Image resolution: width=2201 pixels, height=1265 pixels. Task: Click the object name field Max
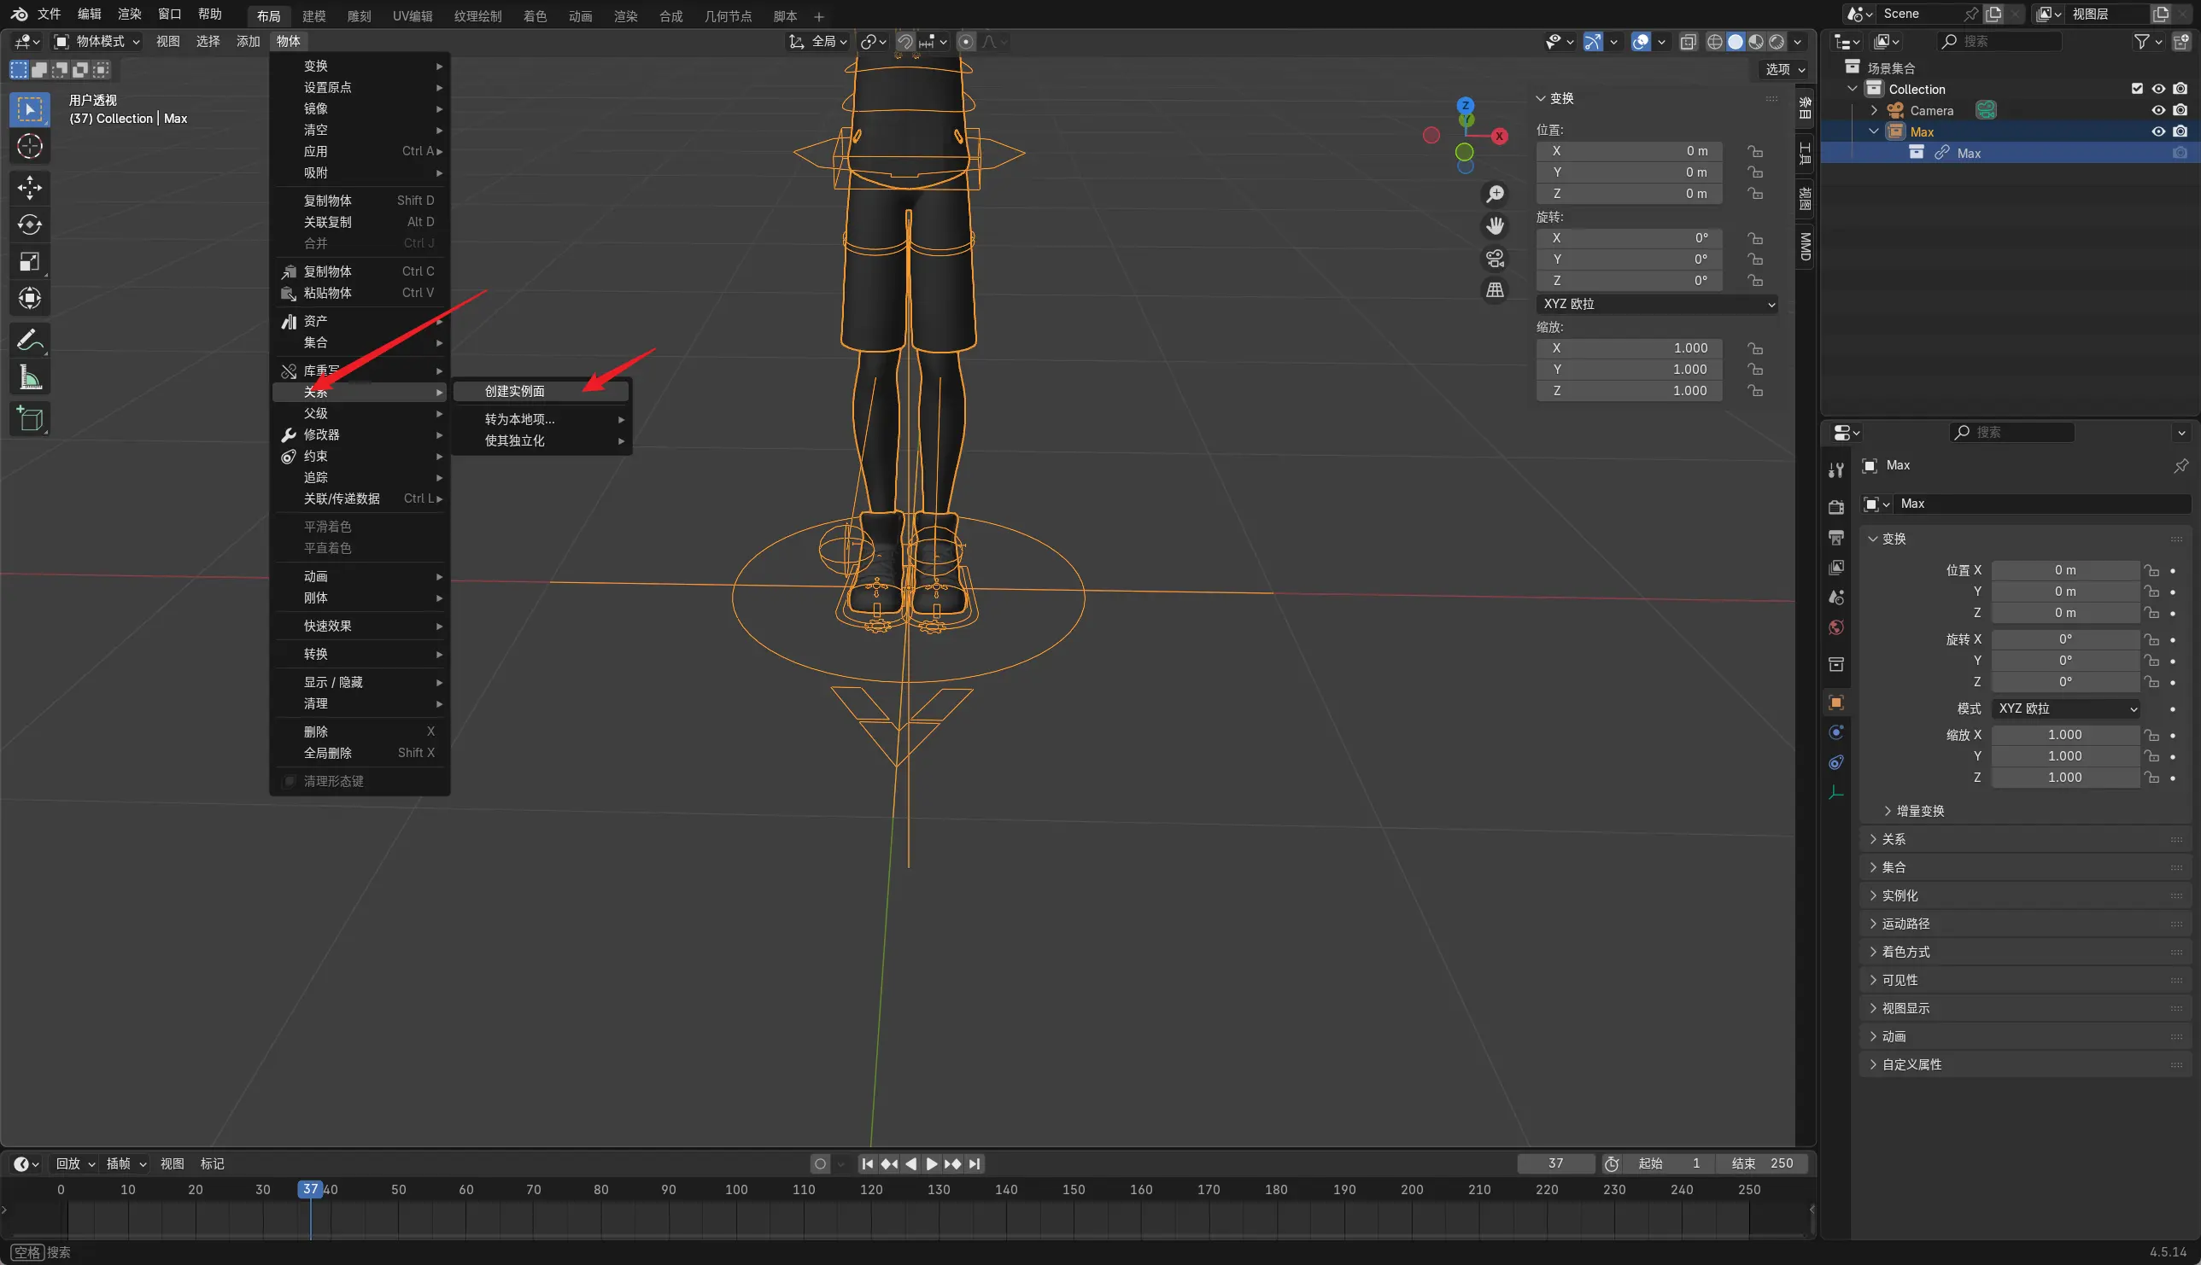point(2040,504)
